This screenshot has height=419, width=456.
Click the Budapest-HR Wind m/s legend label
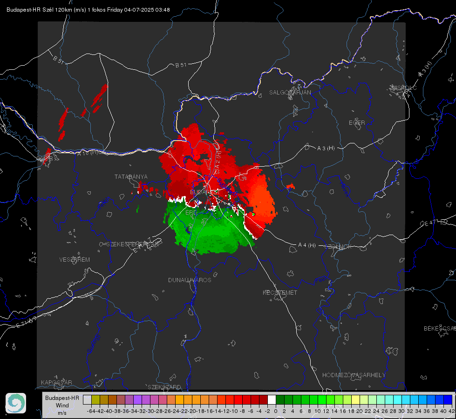pyautogui.click(x=62, y=405)
